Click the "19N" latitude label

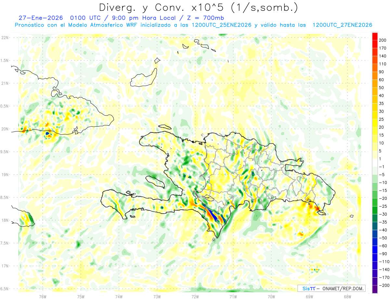(5, 174)
